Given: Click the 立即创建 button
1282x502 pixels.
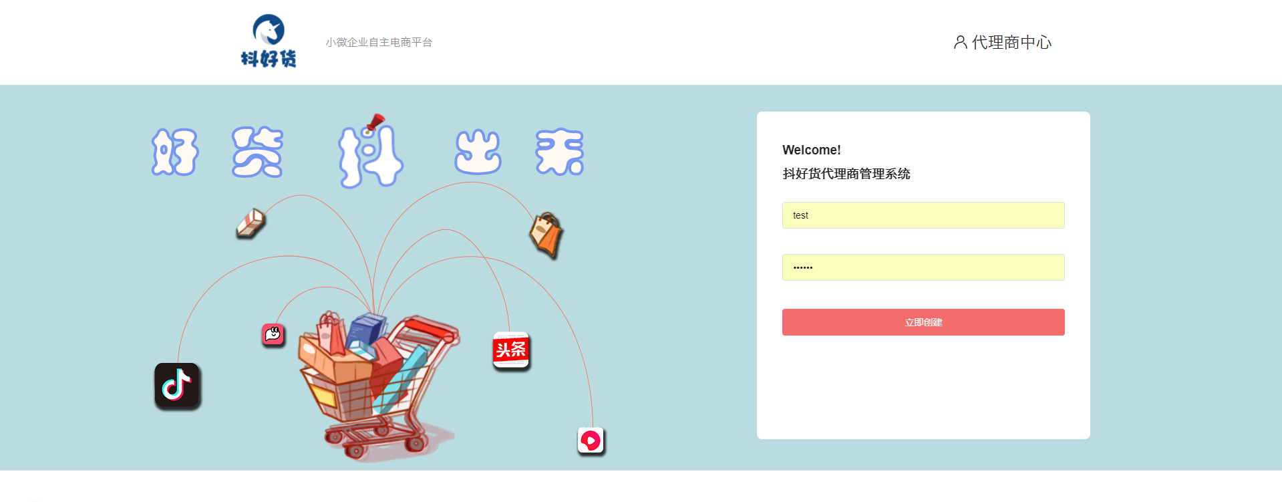Looking at the screenshot, I should pyautogui.click(x=923, y=322).
